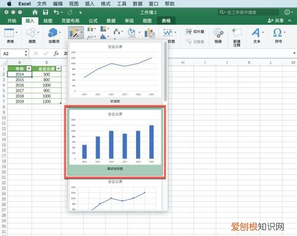Click the 共享 share button
Viewport: 297px width, 236px height.
(x=276, y=21)
